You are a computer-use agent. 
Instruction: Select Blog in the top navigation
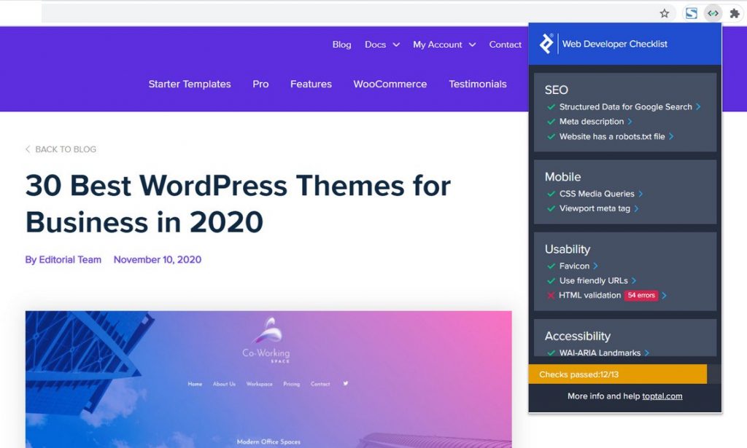[x=341, y=44]
